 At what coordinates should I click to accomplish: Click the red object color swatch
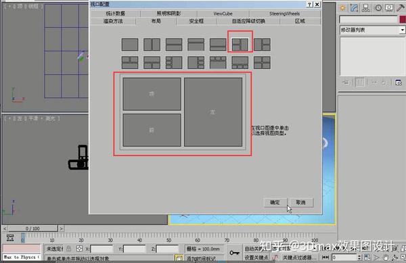403,20
